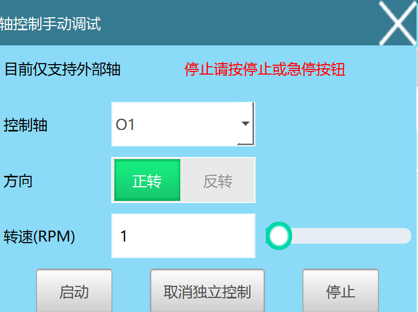Click the 控制轴 label
The height and width of the screenshot is (312, 418).
tap(25, 125)
